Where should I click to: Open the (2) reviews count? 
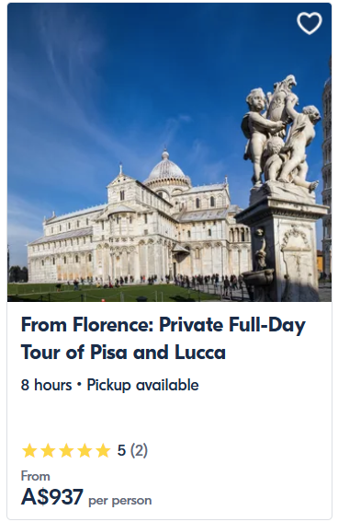(x=139, y=450)
